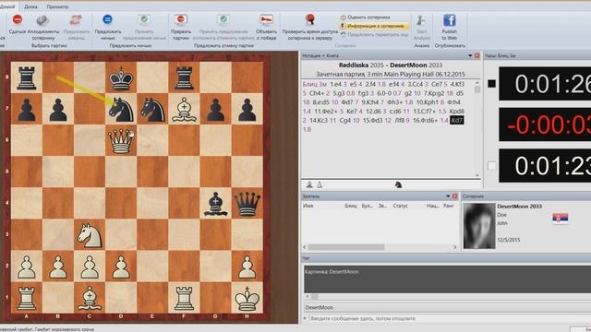
Task: Click the Ранг column header in Зрители
Action: pyautogui.click(x=448, y=206)
